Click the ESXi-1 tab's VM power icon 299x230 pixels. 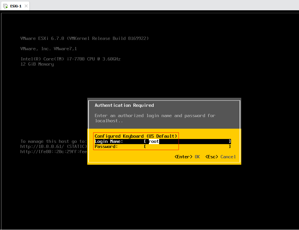6,6
